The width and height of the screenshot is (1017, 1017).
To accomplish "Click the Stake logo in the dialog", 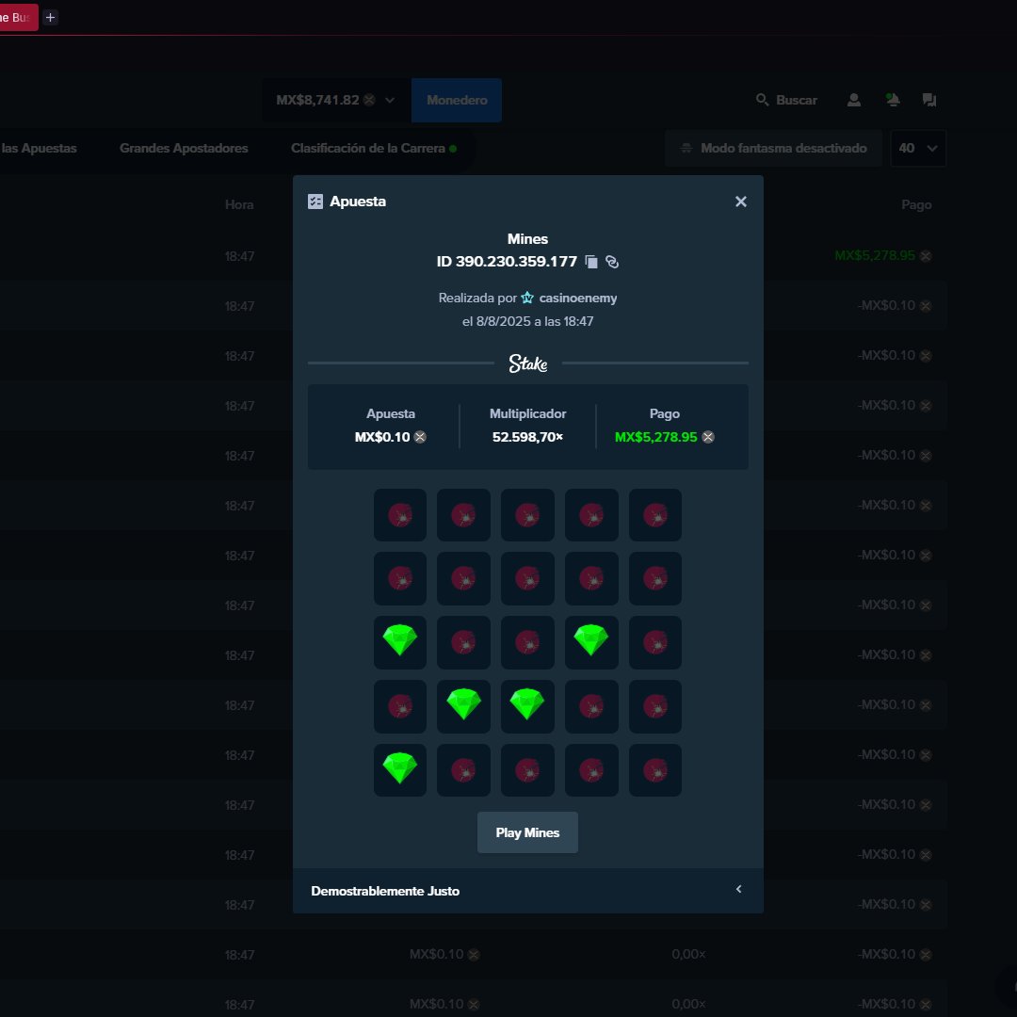I will coord(528,363).
